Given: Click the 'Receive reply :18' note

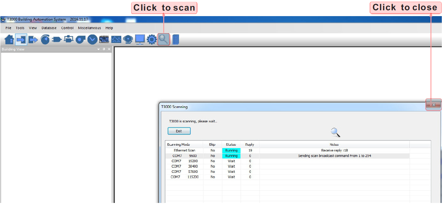Looking at the screenshot, I should 334,150.
